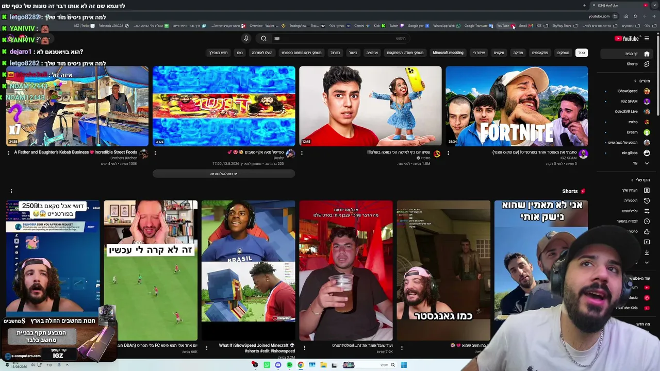This screenshot has height=371, width=660.
Task: Open the TradingView bookmark
Action: [307, 26]
